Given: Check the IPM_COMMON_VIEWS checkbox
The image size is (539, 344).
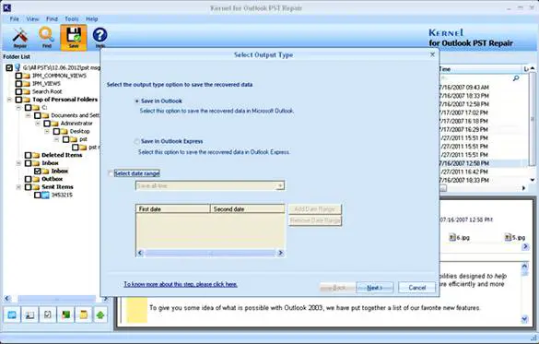Looking at the screenshot, I should tap(18, 76).
